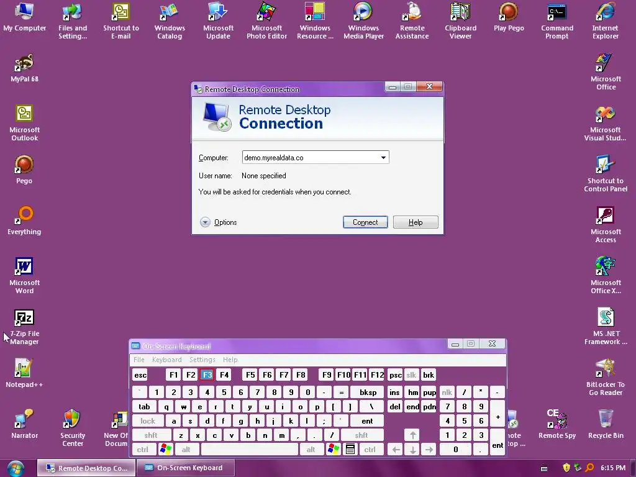This screenshot has width=636, height=477.
Task: Toggle the left ctrl key
Action: point(143,450)
